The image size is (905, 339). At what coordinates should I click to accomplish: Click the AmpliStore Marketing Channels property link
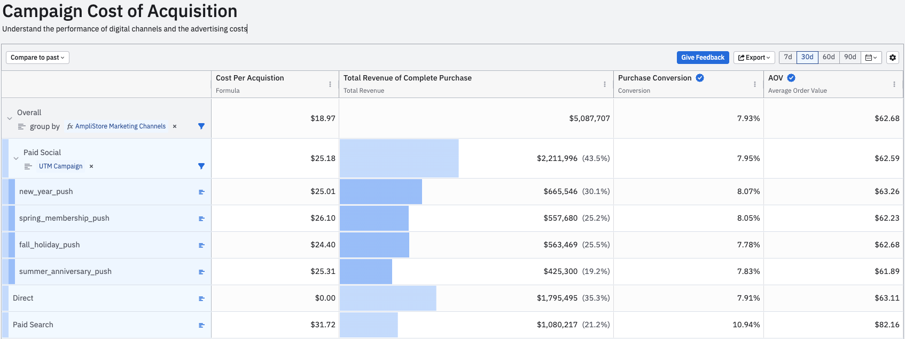click(x=120, y=126)
